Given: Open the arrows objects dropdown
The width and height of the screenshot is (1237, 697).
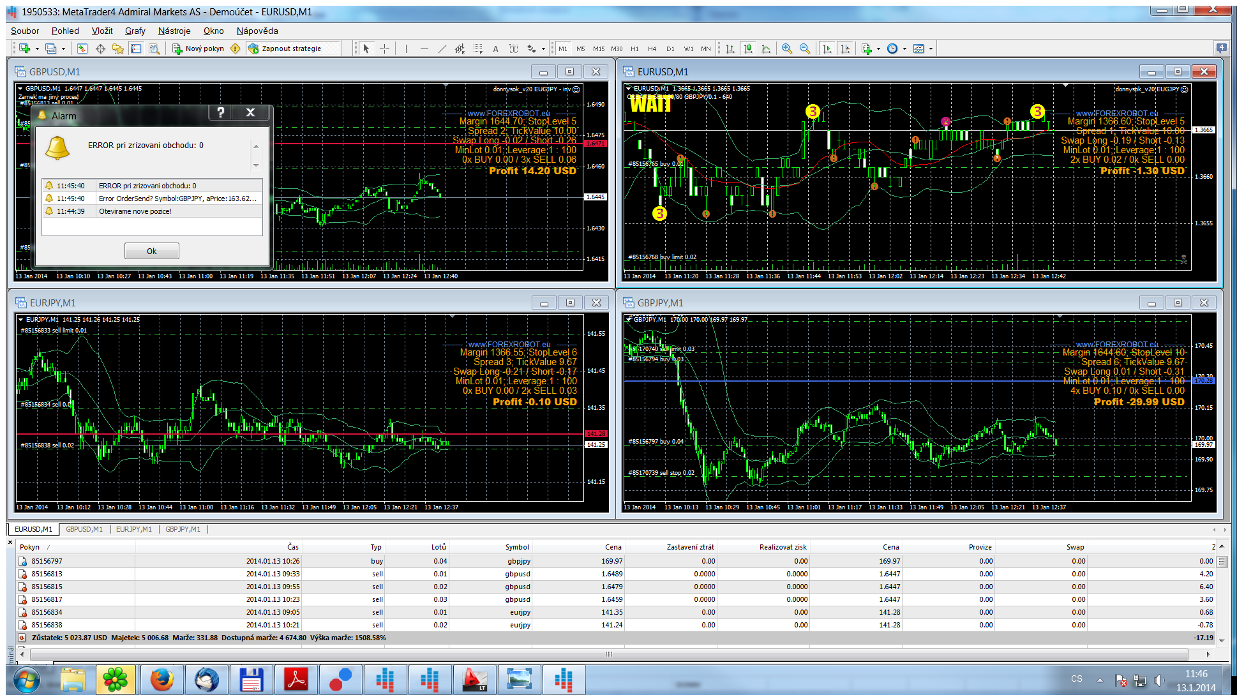Looking at the screenshot, I should click(x=543, y=49).
